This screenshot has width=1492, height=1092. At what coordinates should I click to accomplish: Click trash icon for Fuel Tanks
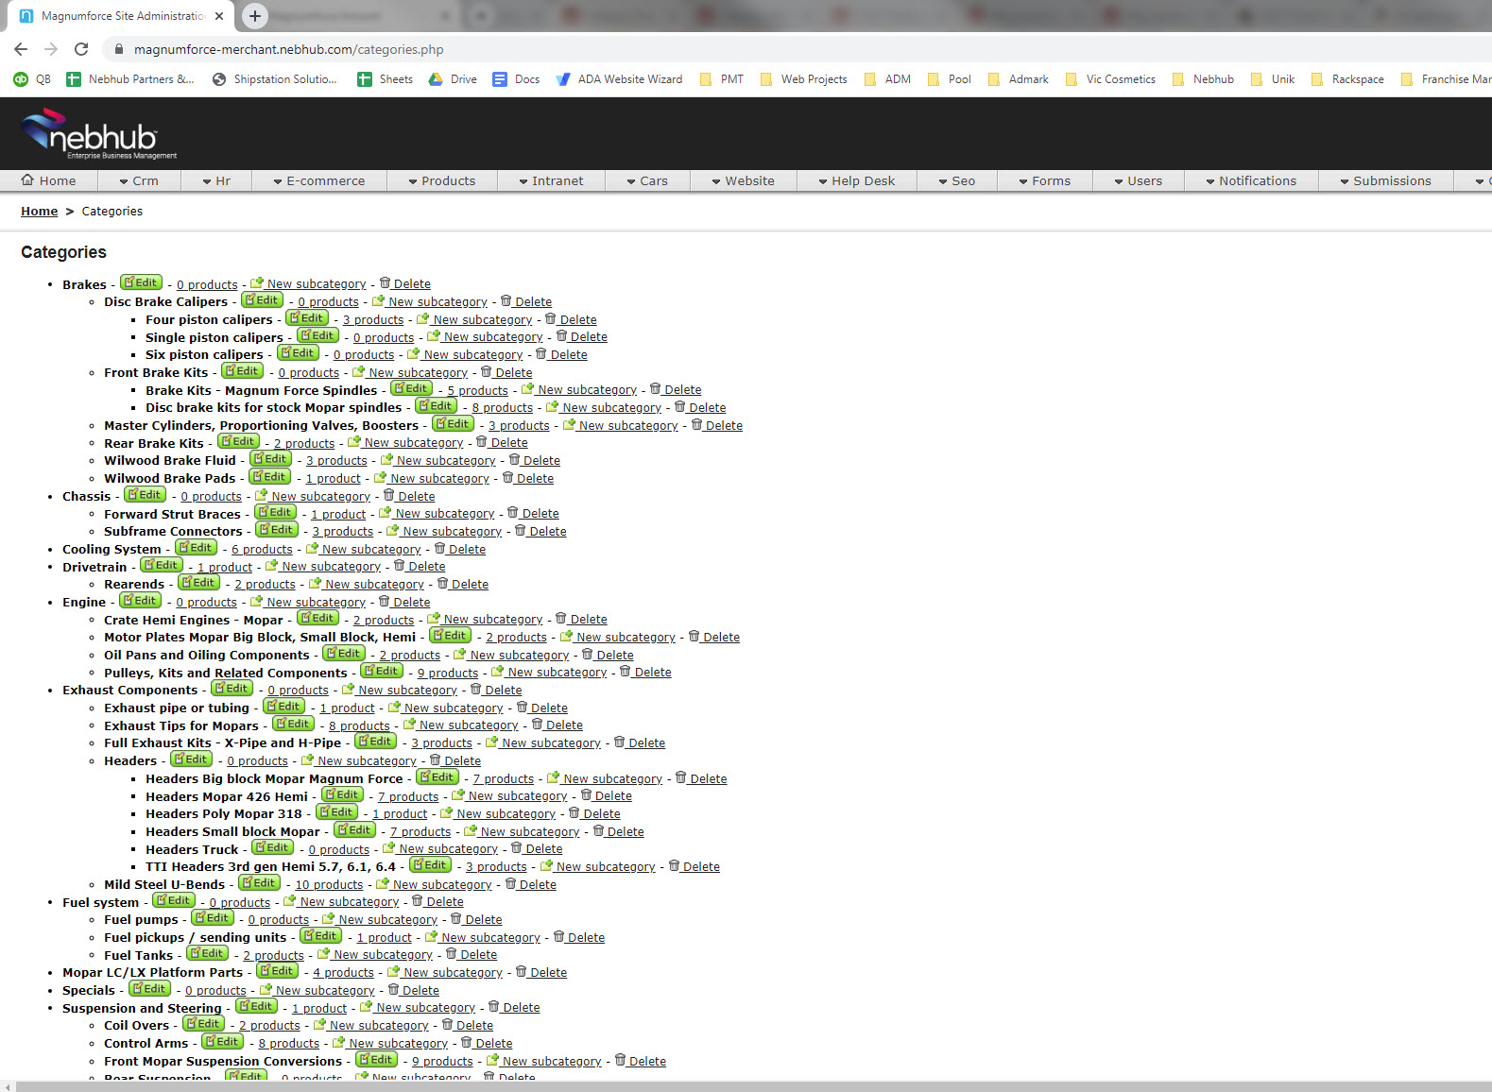pos(451,954)
